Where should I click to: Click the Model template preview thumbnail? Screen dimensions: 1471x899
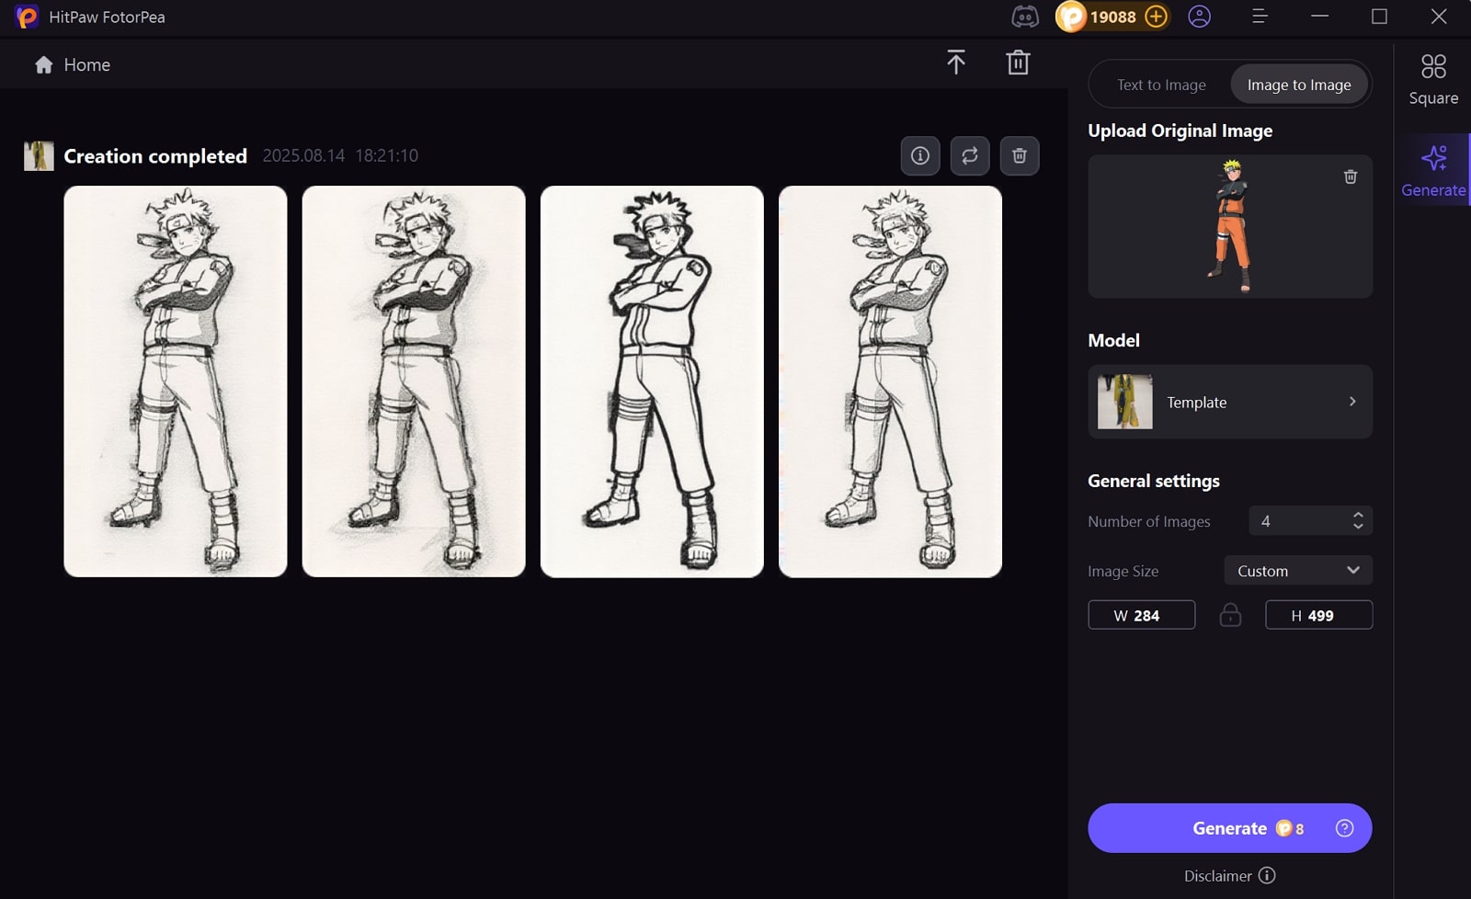[x=1125, y=402]
